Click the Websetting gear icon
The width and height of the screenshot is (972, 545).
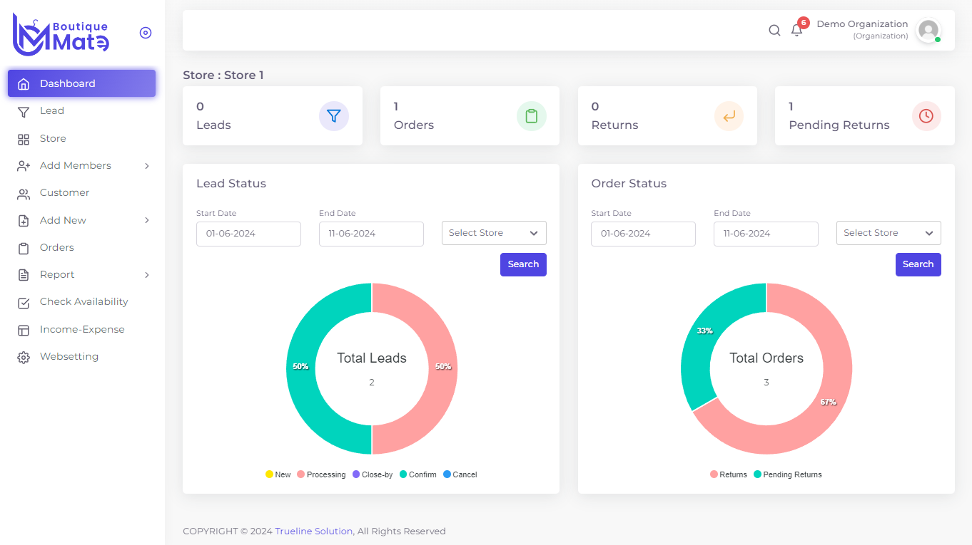24,357
